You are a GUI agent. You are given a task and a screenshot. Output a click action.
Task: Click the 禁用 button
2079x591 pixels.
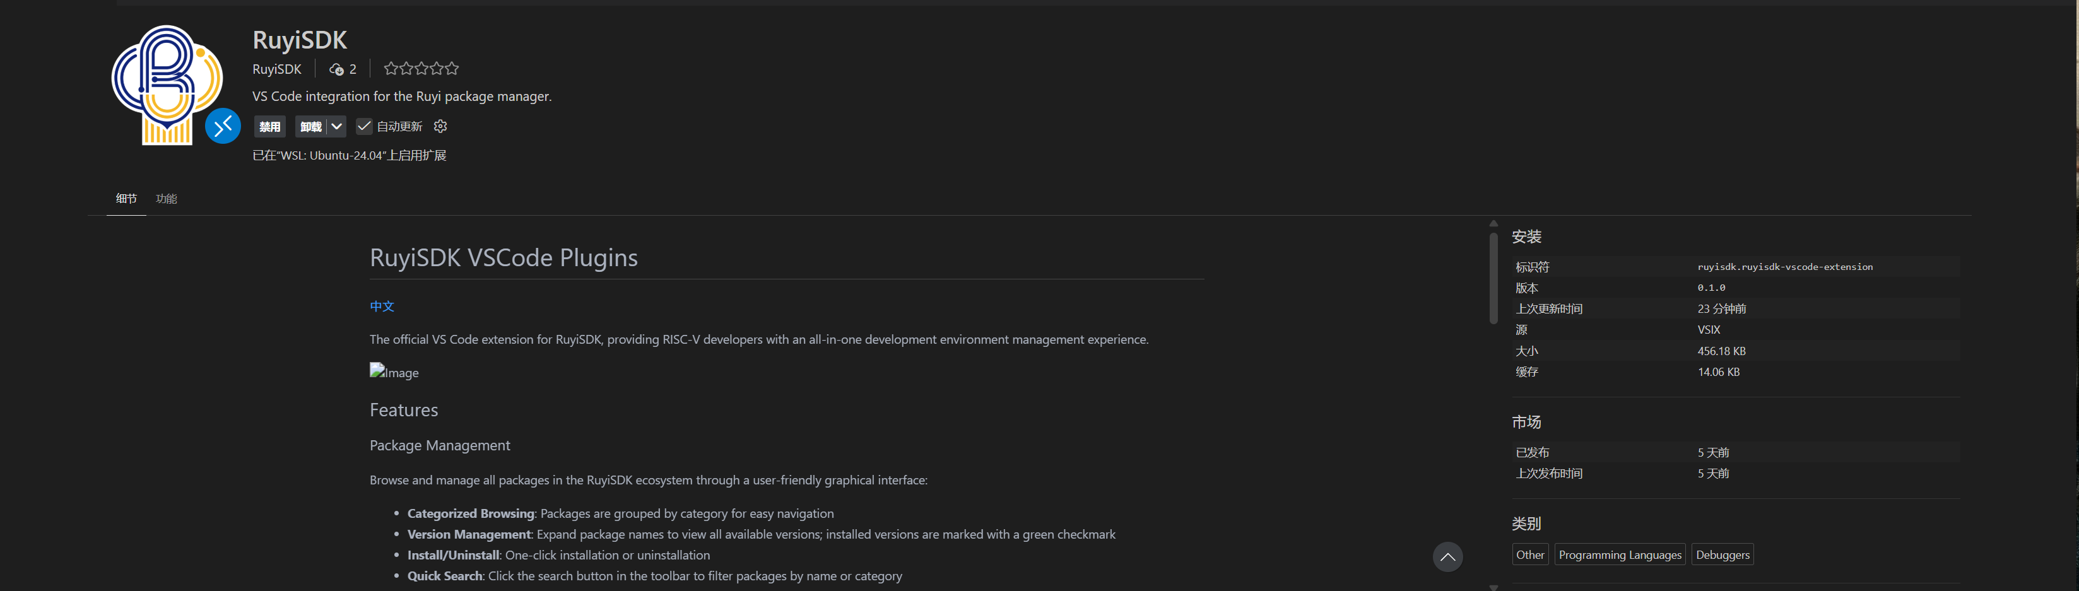click(269, 127)
